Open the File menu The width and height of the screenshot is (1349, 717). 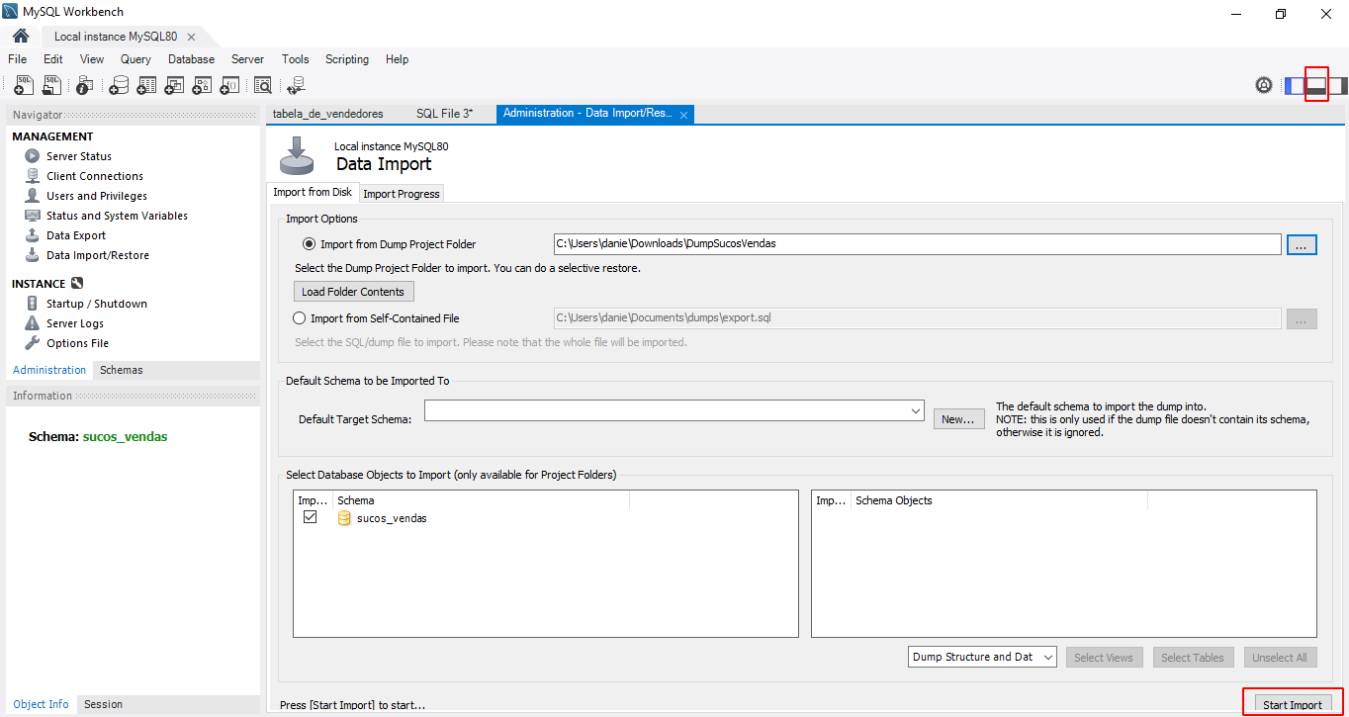[x=18, y=59]
